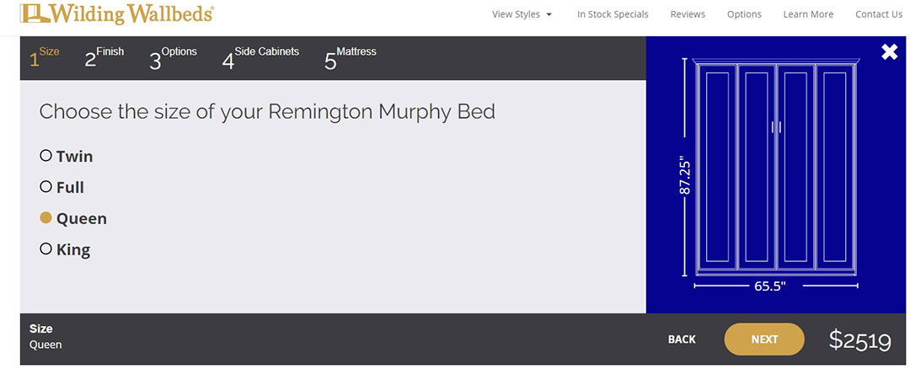This screenshot has width=910, height=369.
Task: Open the Contact Us page
Action: point(878,14)
